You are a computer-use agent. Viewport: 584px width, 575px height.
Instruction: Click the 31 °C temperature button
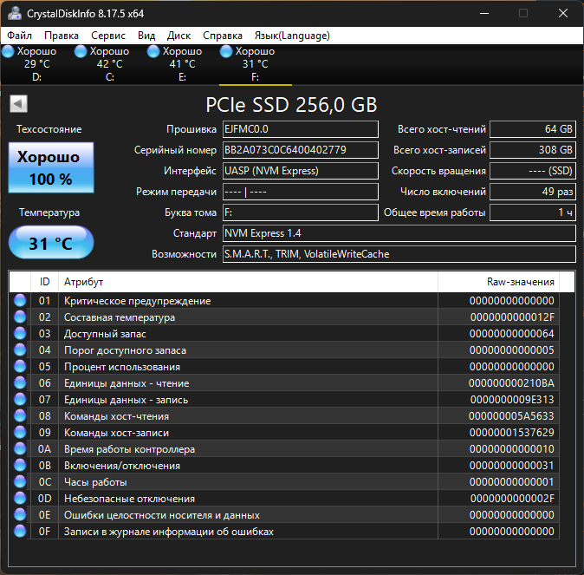pos(51,242)
